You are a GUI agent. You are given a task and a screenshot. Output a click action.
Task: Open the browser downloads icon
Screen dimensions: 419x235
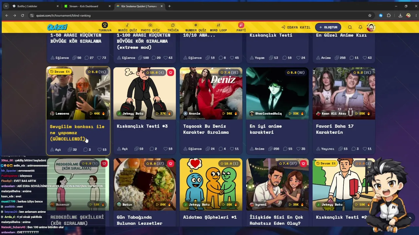(400, 15)
